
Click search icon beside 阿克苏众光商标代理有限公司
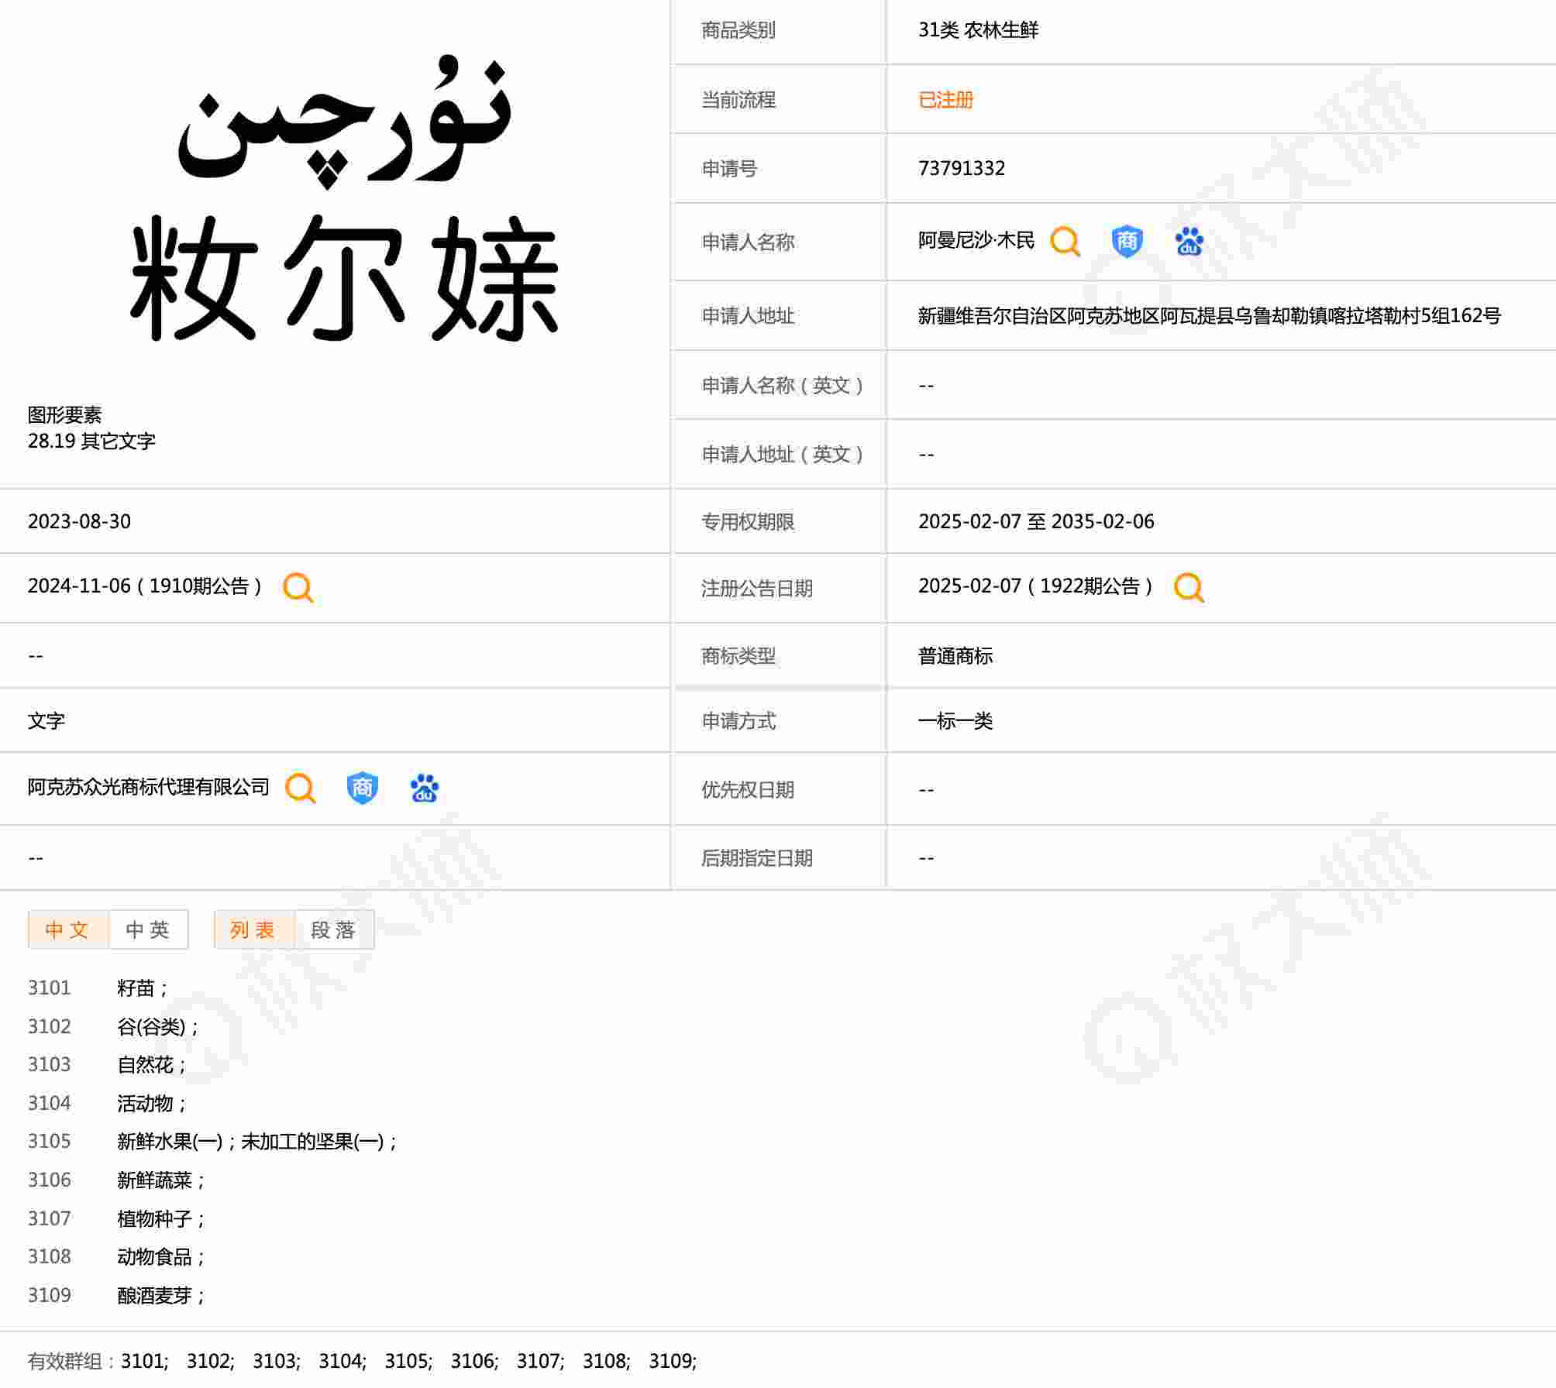click(x=301, y=788)
